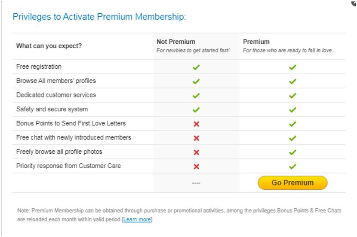Click Premium checkmark for Dedicated customer services
Viewport: 357px width, 237px height.
[292, 95]
